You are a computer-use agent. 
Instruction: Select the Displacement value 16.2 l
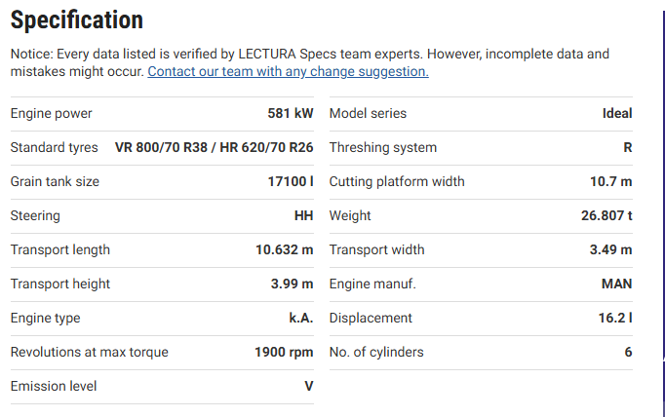click(614, 318)
